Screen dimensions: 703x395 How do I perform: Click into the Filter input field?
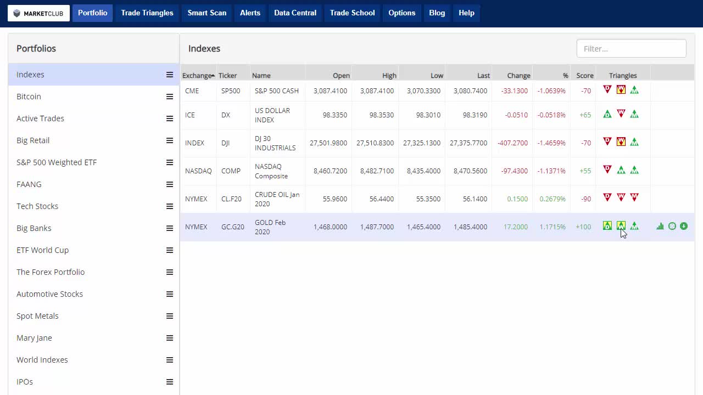(631, 48)
